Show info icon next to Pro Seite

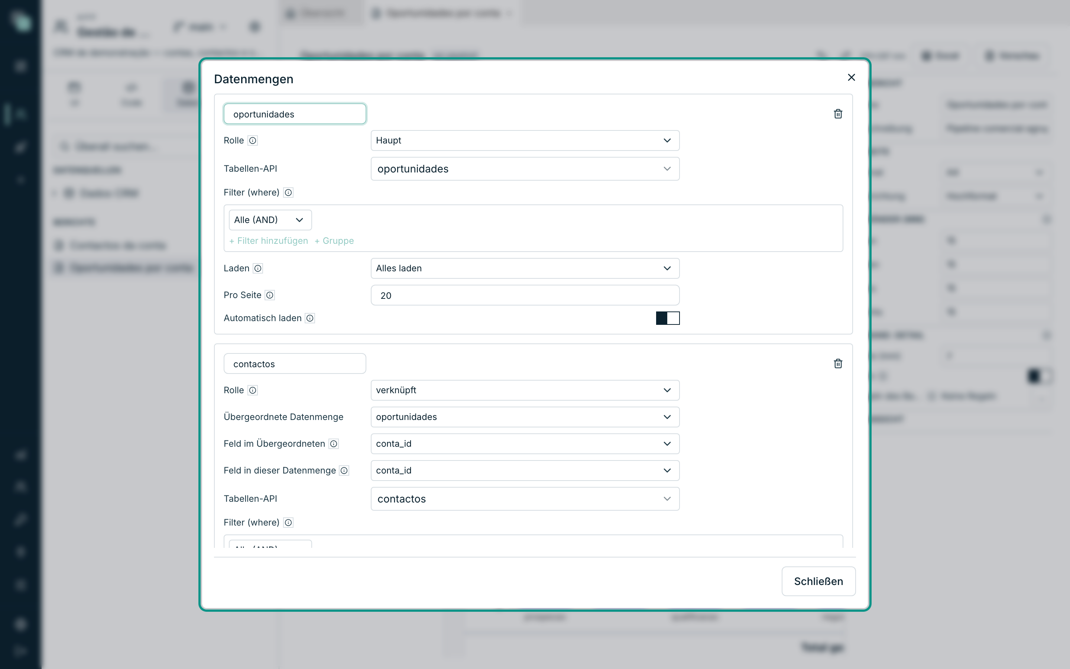(x=270, y=295)
